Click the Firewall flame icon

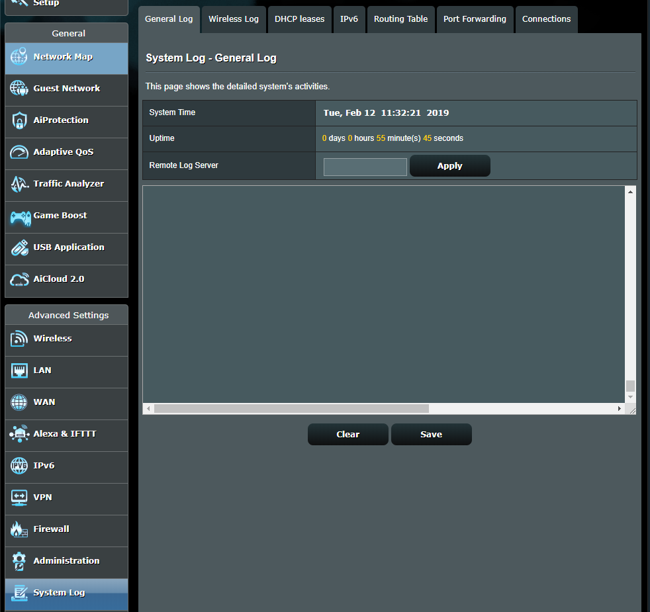19,529
